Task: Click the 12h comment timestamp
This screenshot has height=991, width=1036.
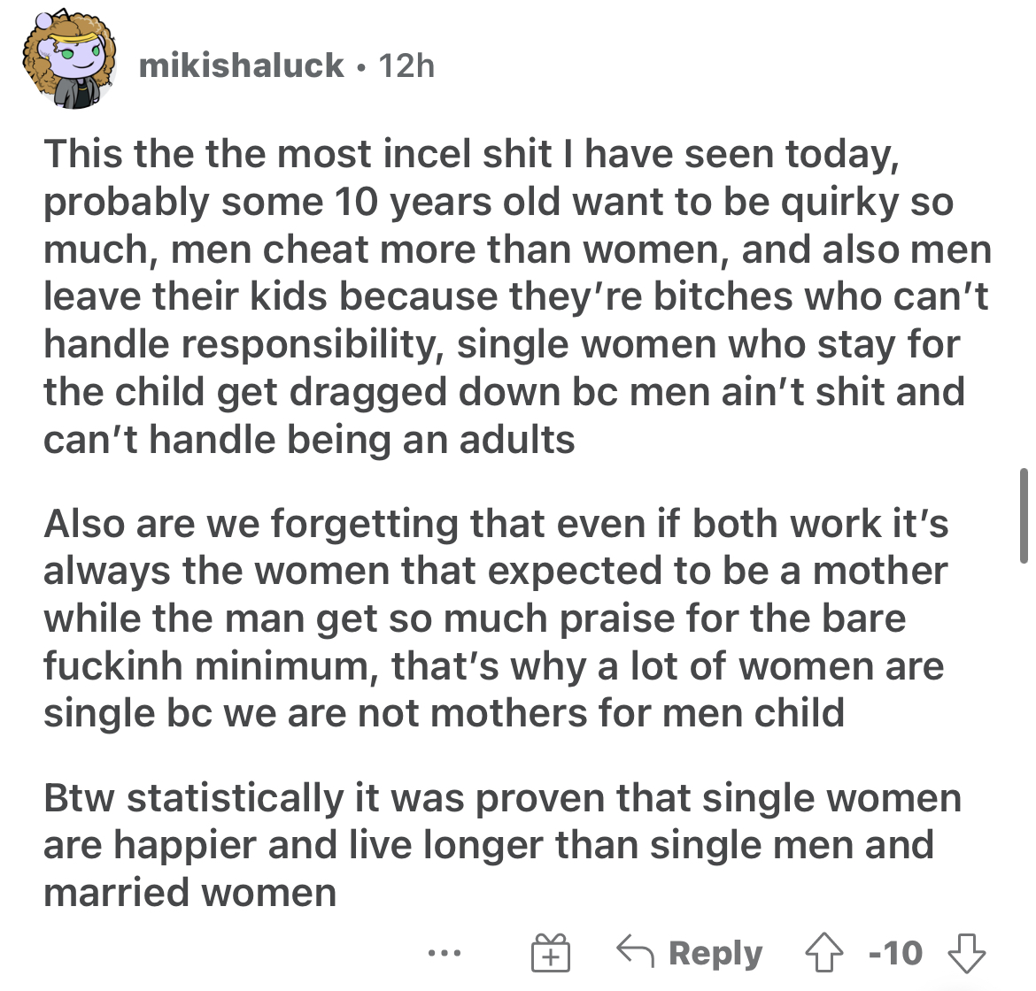Action: point(406,65)
